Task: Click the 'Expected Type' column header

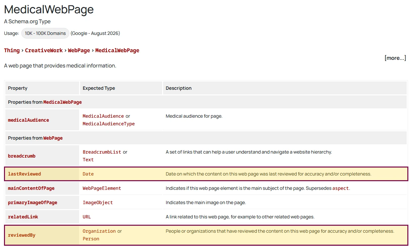Action: tap(99, 88)
